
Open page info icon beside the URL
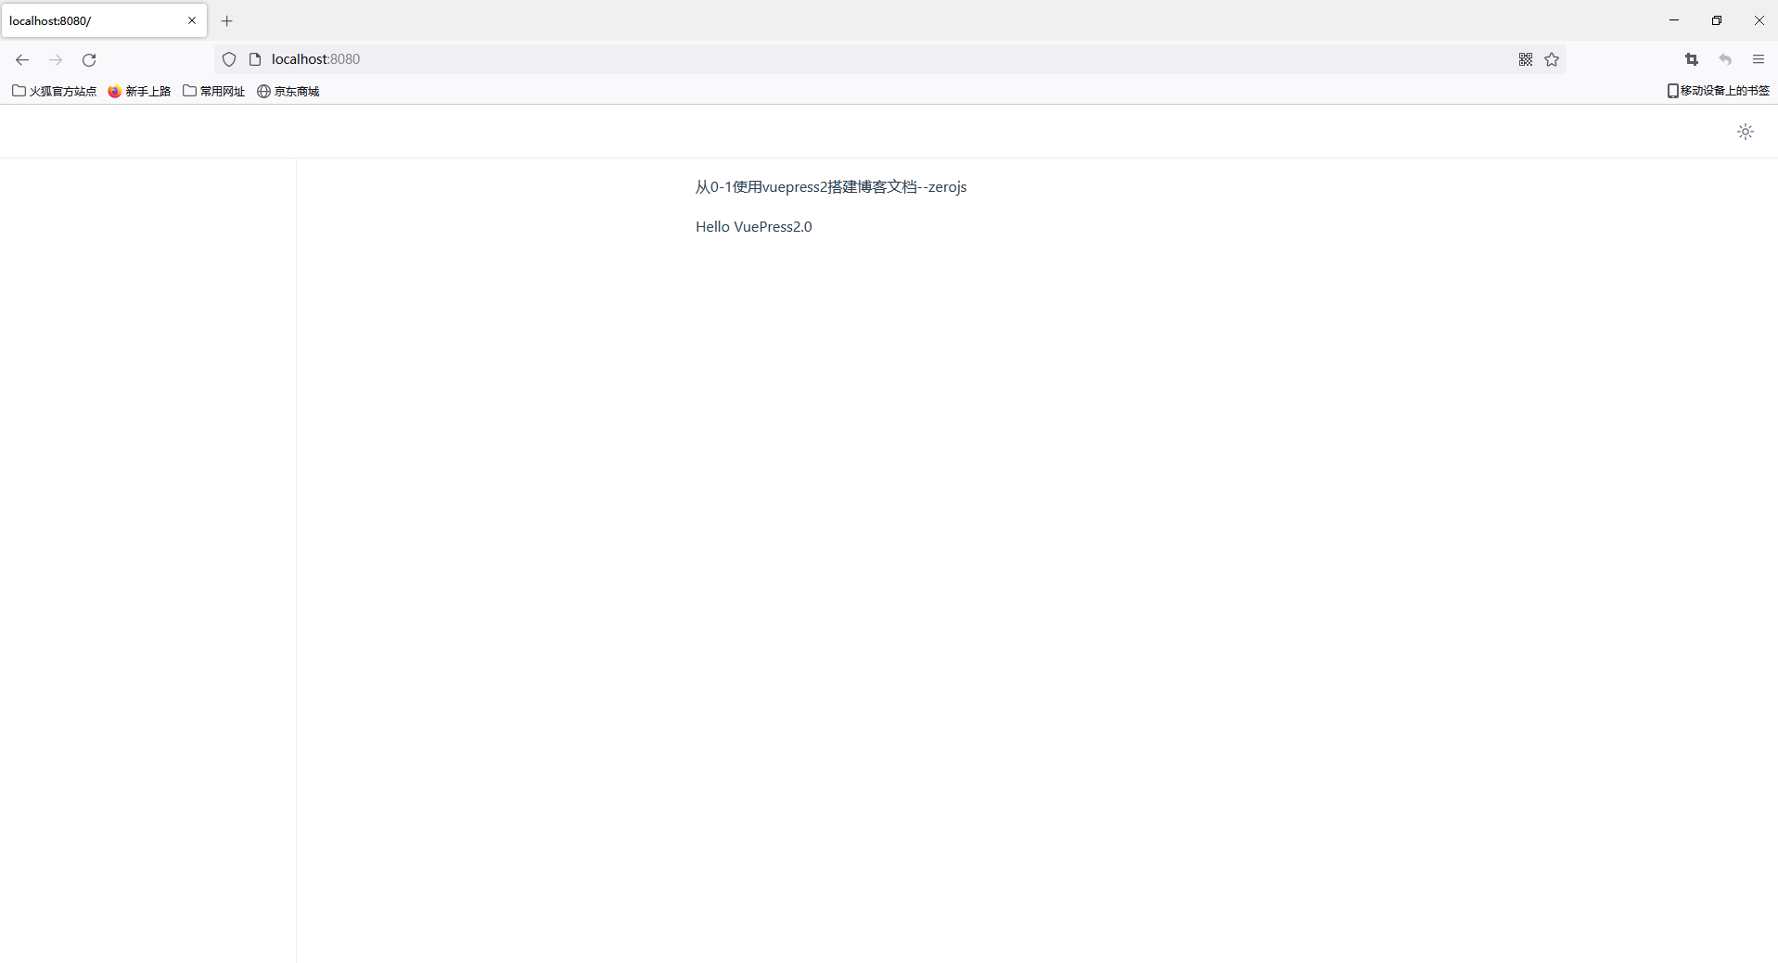pyautogui.click(x=255, y=59)
